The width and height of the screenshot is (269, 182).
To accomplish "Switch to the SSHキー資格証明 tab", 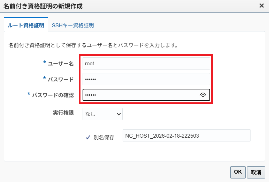I will coord(72,25).
